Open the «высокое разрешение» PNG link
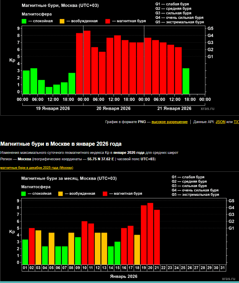Screen dimensions: 239x283 169,122
